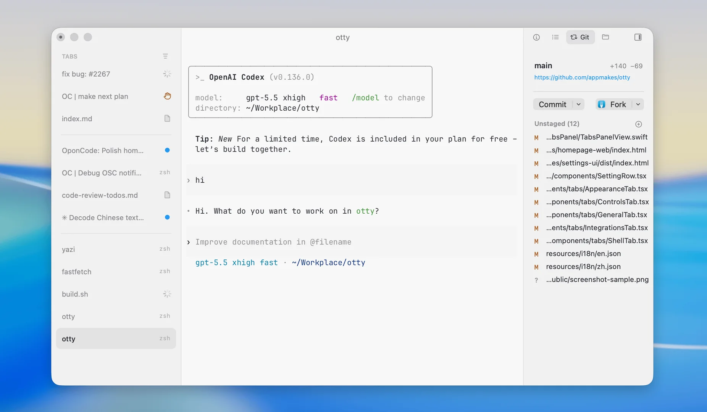
Task: Click the document icon beside index.md
Action: pos(167,118)
